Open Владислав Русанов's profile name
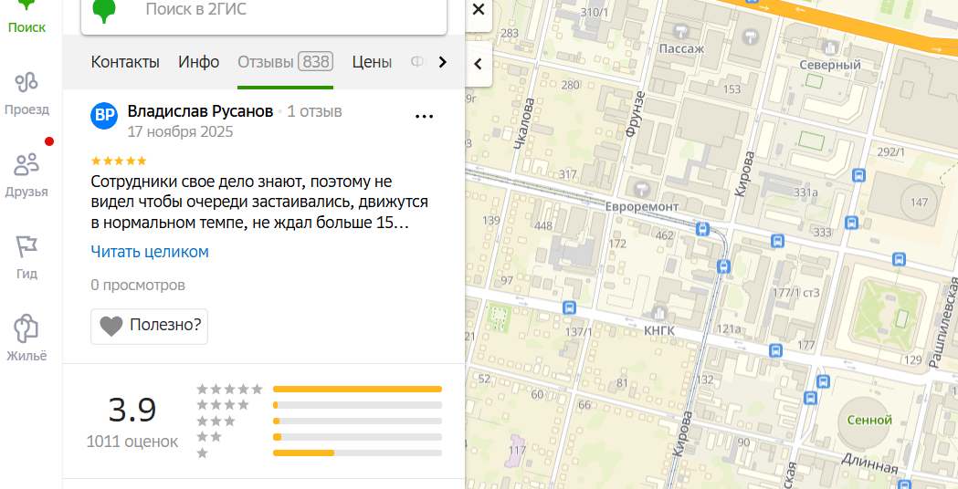Image resolution: width=958 pixels, height=489 pixels. (200, 111)
